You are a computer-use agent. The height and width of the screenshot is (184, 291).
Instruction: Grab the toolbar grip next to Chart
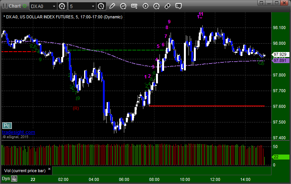pos(5,6)
